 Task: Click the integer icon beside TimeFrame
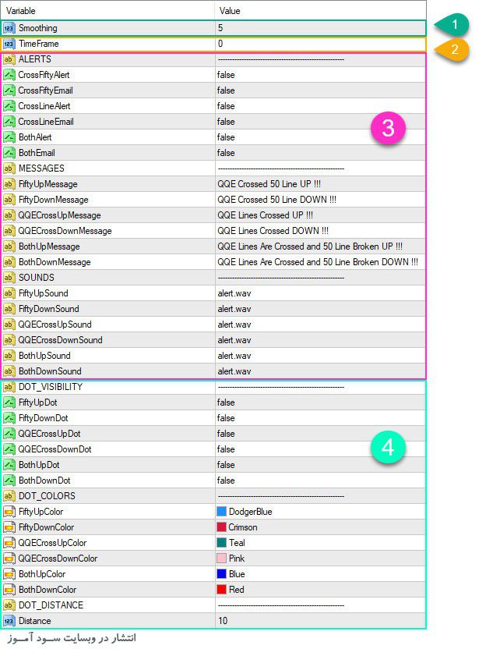(x=9, y=44)
